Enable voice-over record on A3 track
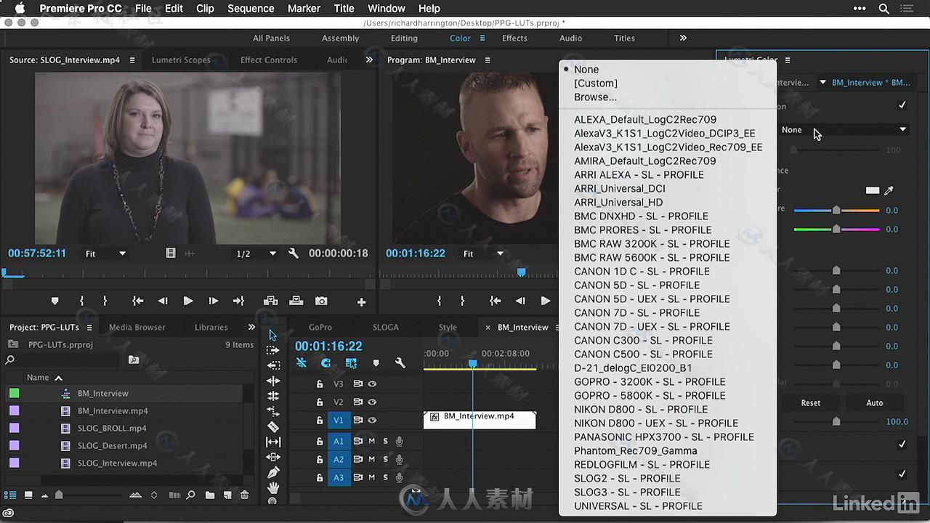This screenshot has width=930, height=523. (399, 477)
